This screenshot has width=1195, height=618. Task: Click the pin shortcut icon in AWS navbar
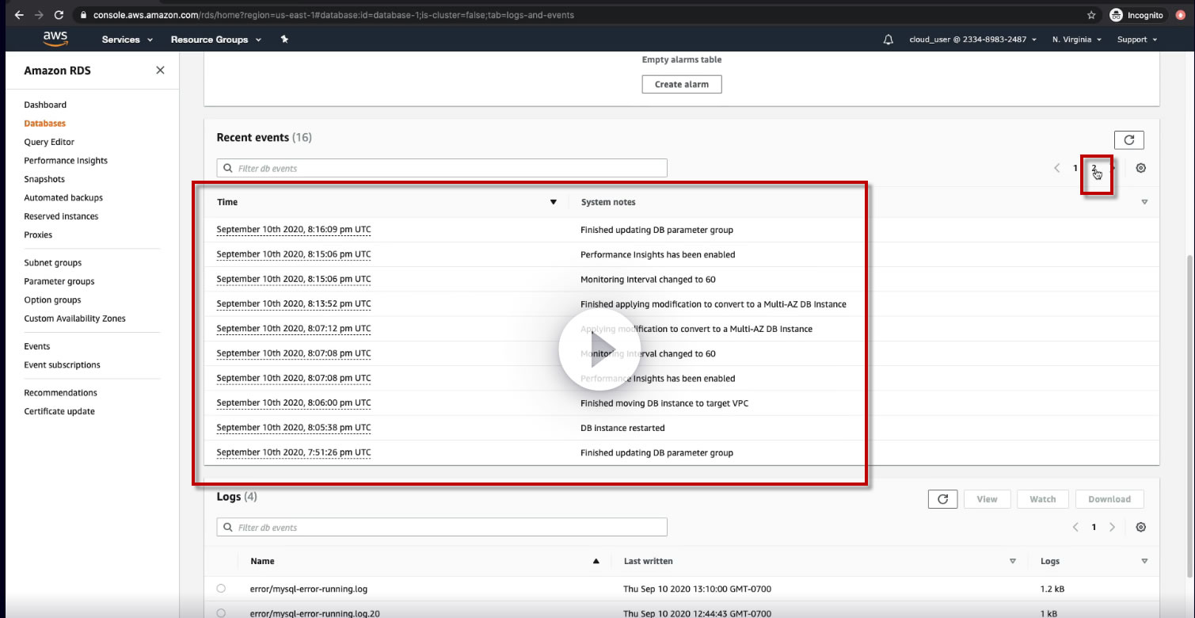pos(284,40)
